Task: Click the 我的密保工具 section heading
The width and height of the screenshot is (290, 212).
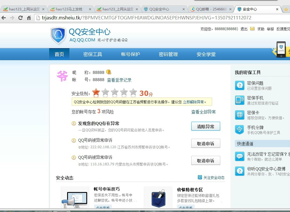Action: tap(248, 72)
